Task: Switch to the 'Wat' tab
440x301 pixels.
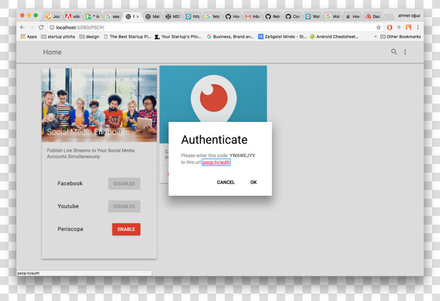Action: (313, 17)
